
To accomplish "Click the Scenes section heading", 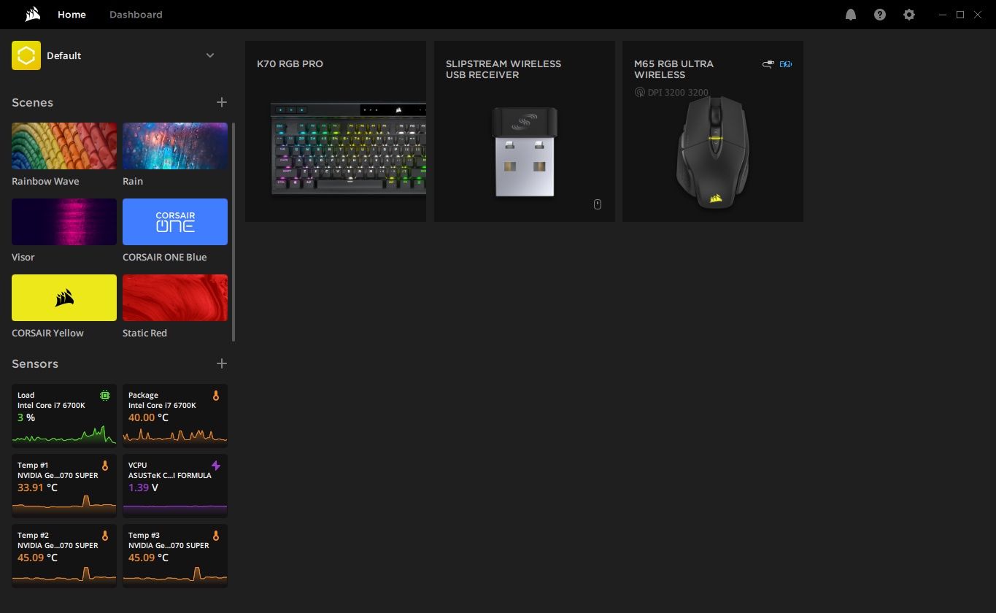I will tap(32, 102).
